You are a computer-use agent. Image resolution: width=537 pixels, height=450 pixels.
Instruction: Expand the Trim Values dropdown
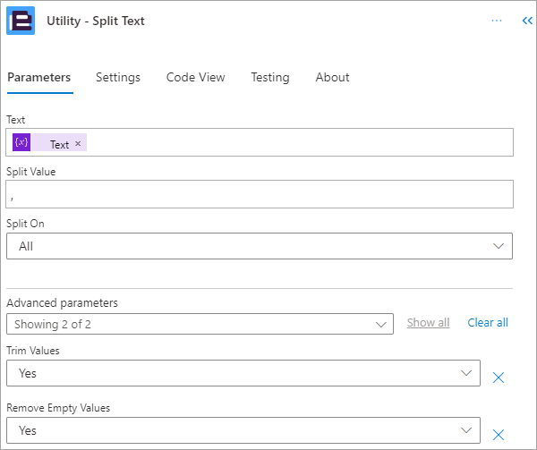[x=243, y=373]
